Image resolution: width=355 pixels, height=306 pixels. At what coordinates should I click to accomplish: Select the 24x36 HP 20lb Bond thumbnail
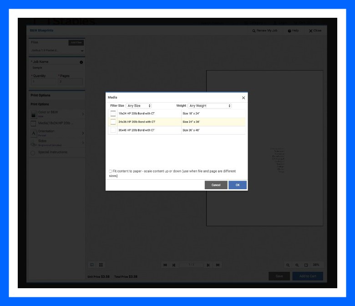[x=113, y=122]
